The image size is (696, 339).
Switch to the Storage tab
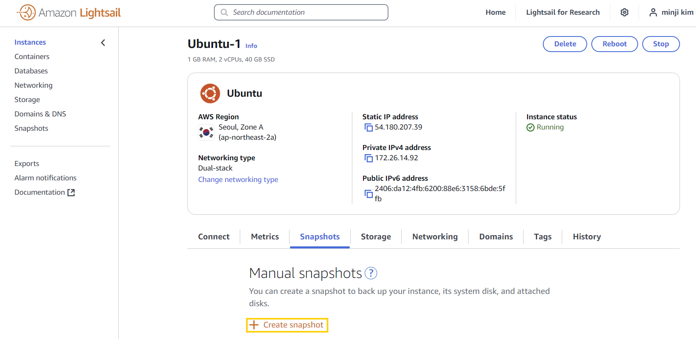376,237
